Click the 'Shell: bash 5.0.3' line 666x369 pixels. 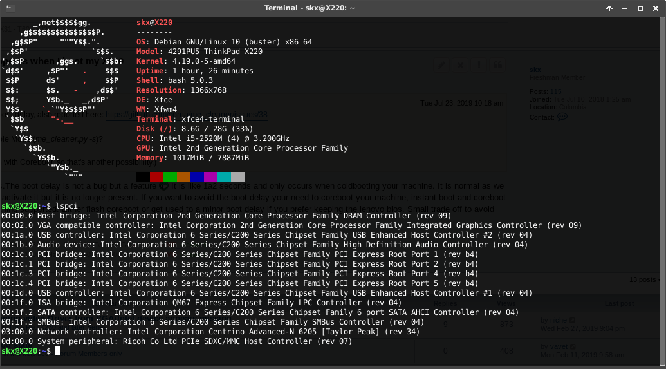coord(174,80)
